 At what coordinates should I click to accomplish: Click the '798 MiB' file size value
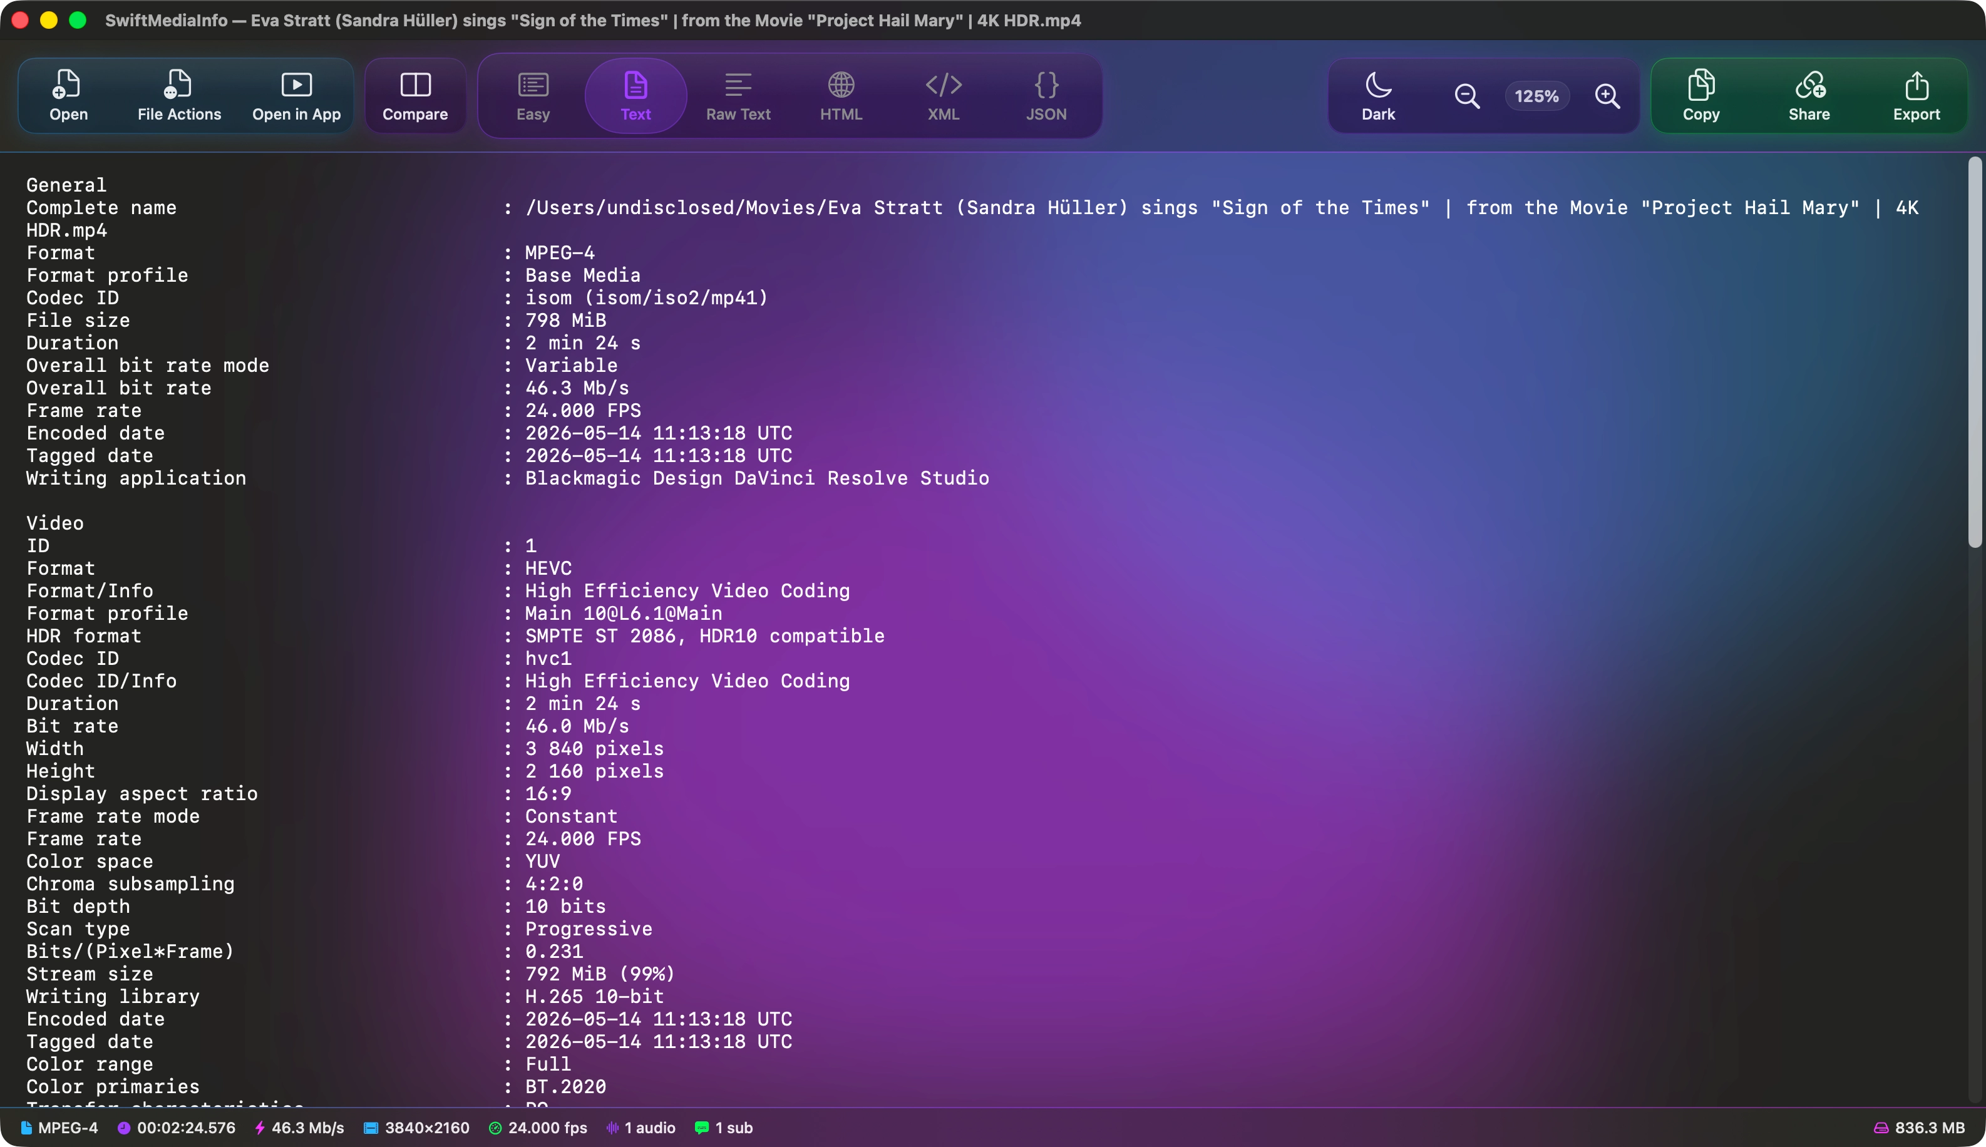point(565,321)
